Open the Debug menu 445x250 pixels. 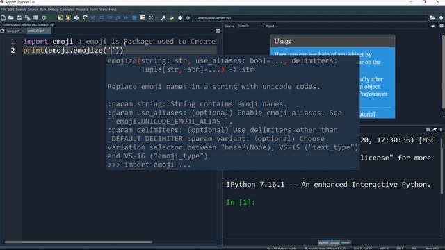(x=53, y=10)
